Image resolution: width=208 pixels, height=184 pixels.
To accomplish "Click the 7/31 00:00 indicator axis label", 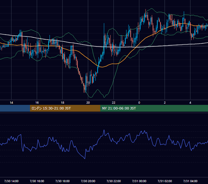I will [x=139, y=181].
